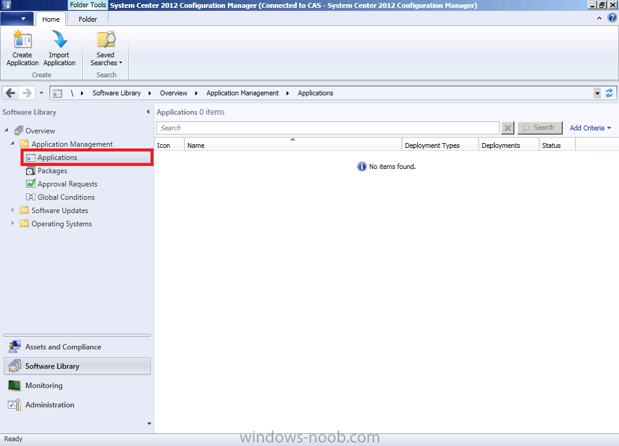Collapse the Application Management tree node
The image size is (619, 446).
pyautogui.click(x=12, y=143)
